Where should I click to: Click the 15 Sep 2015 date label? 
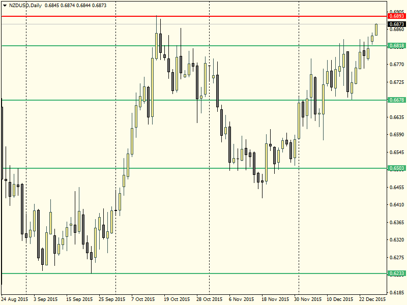point(79,299)
